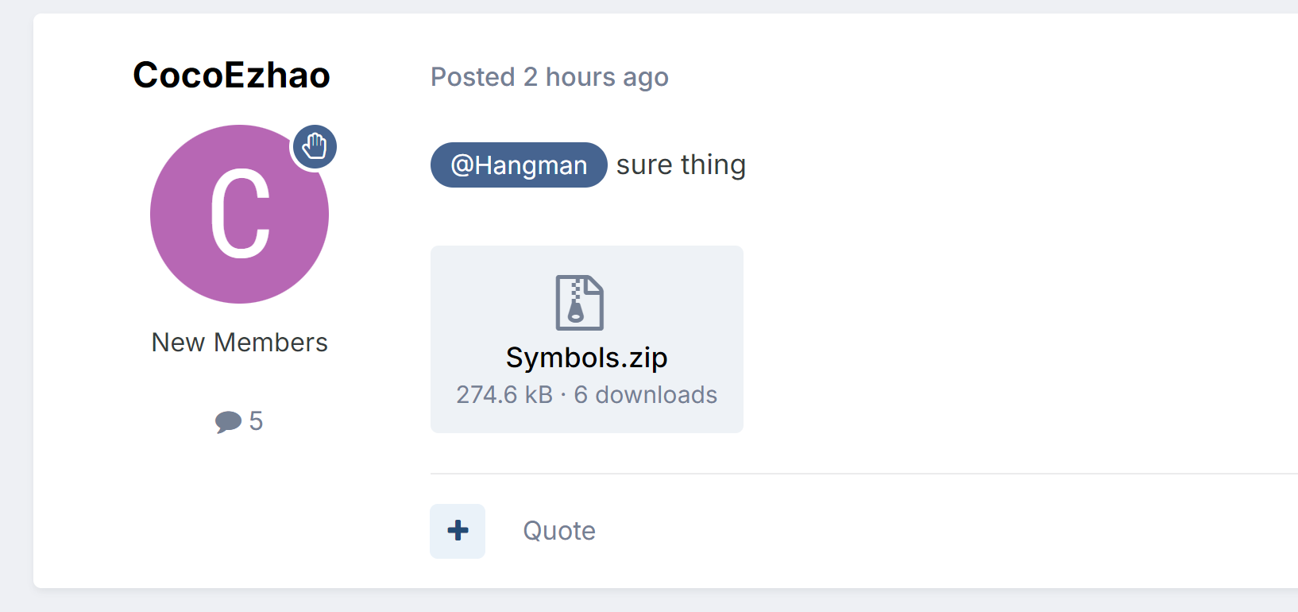Click the white letter C in avatar

point(240,215)
